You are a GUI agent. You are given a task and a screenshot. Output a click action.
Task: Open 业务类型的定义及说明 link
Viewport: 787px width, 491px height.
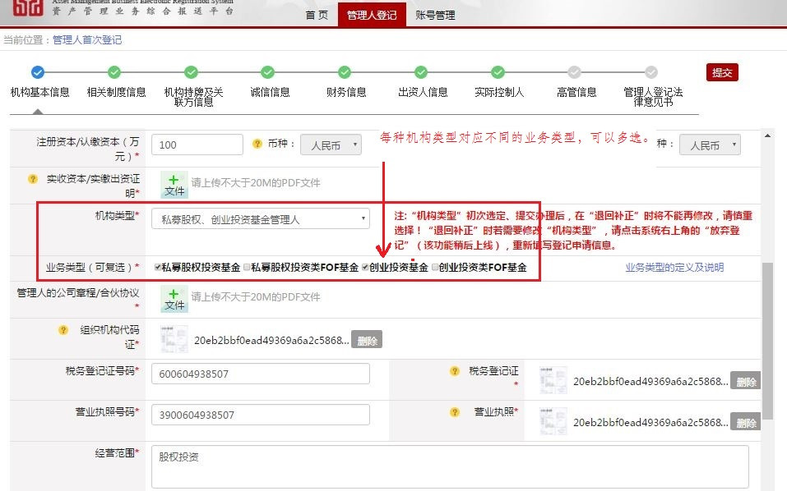(674, 268)
